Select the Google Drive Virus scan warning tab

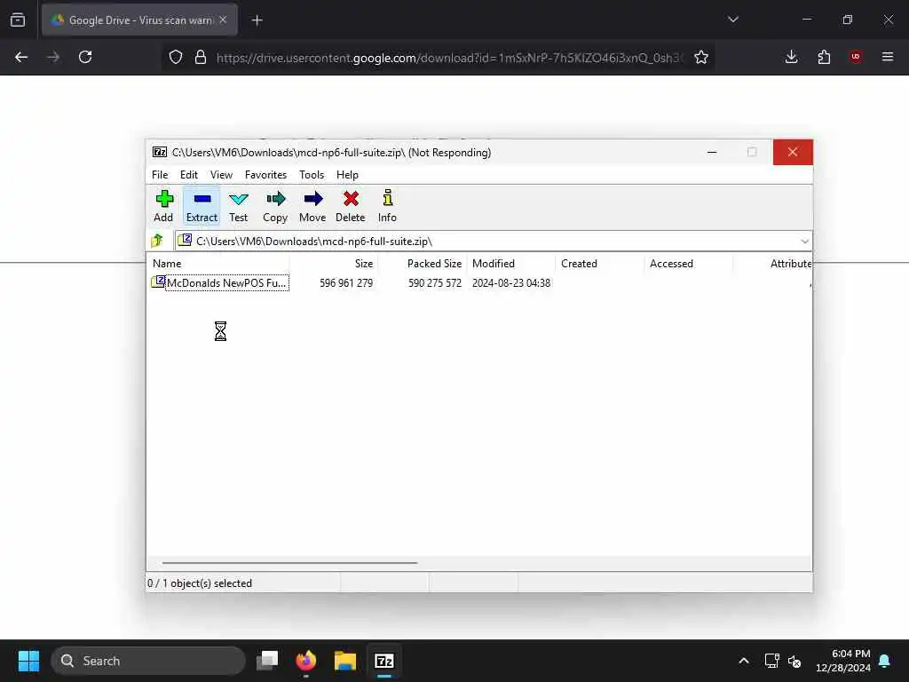(x=139, y=20)
